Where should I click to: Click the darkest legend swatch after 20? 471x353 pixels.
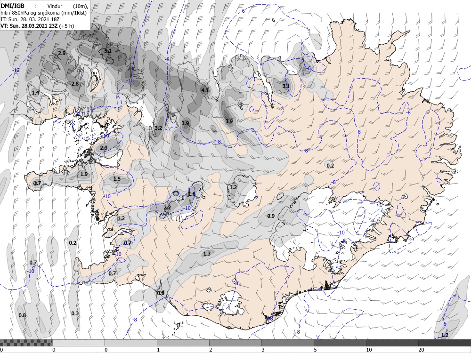point(445,343)
